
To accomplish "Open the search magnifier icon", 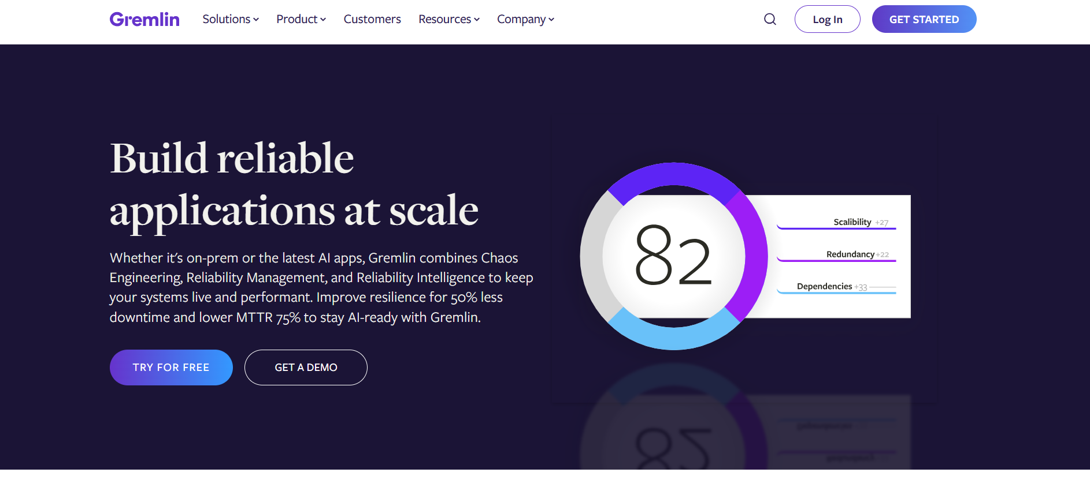I will [770, 19].
